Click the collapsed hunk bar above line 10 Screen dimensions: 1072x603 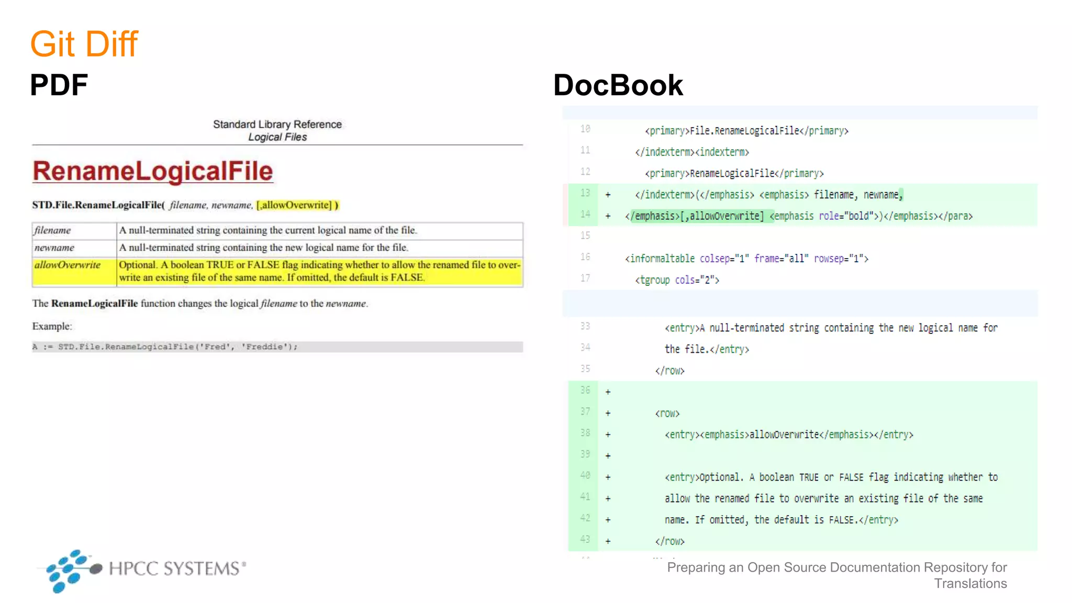coord(800,112)
